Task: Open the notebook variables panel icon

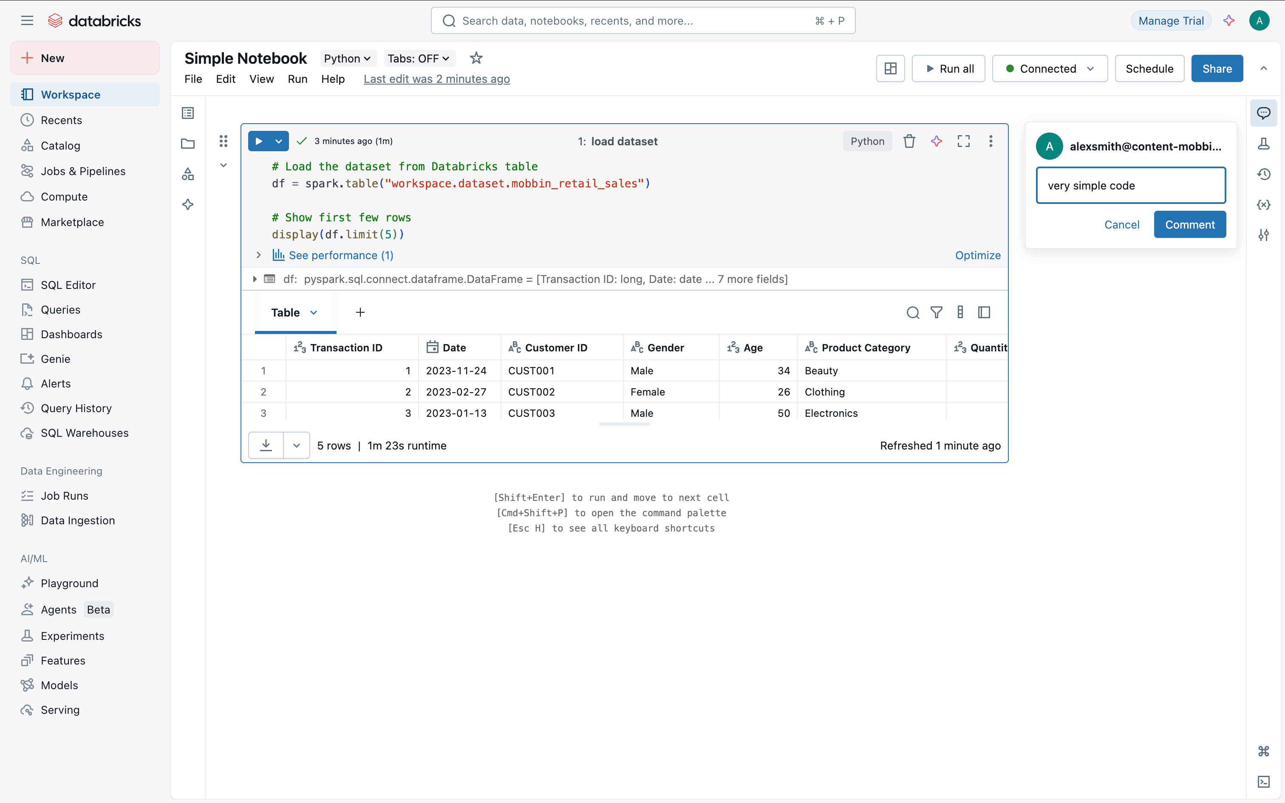Action: click(x=1263, y=204)
